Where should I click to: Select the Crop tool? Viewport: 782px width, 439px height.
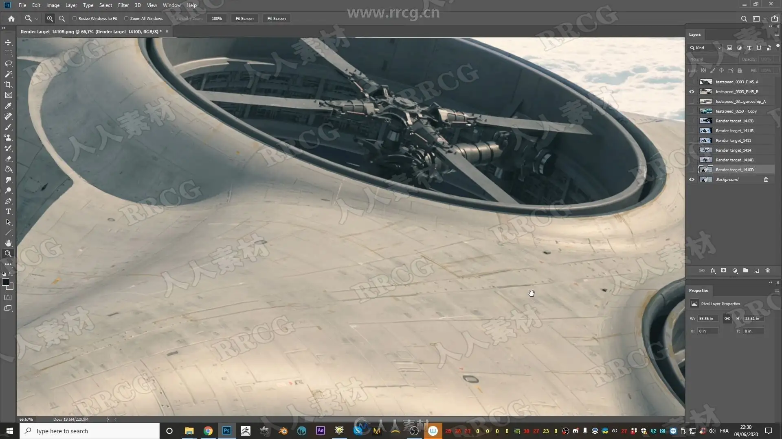8,85
